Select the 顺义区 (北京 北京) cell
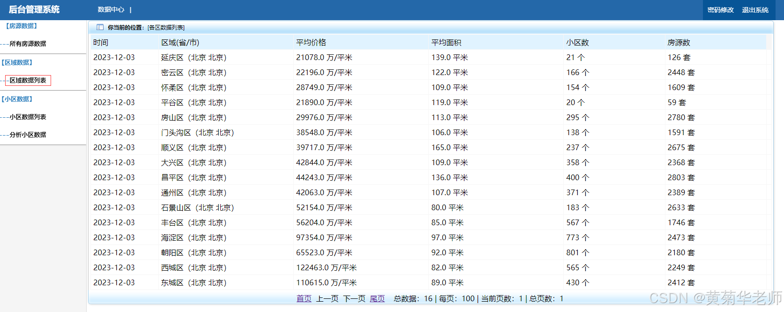Viewport: 784px width, 312px height. pyautogui.click(x=194, y=148)
